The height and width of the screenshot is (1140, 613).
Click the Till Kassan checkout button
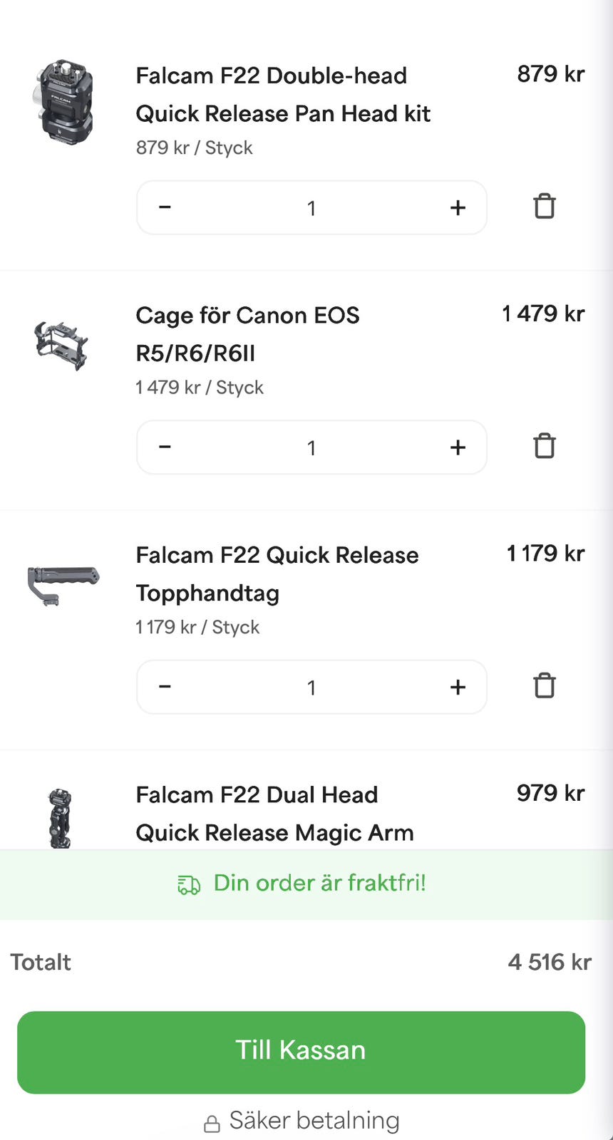[x=301, y=1052]
